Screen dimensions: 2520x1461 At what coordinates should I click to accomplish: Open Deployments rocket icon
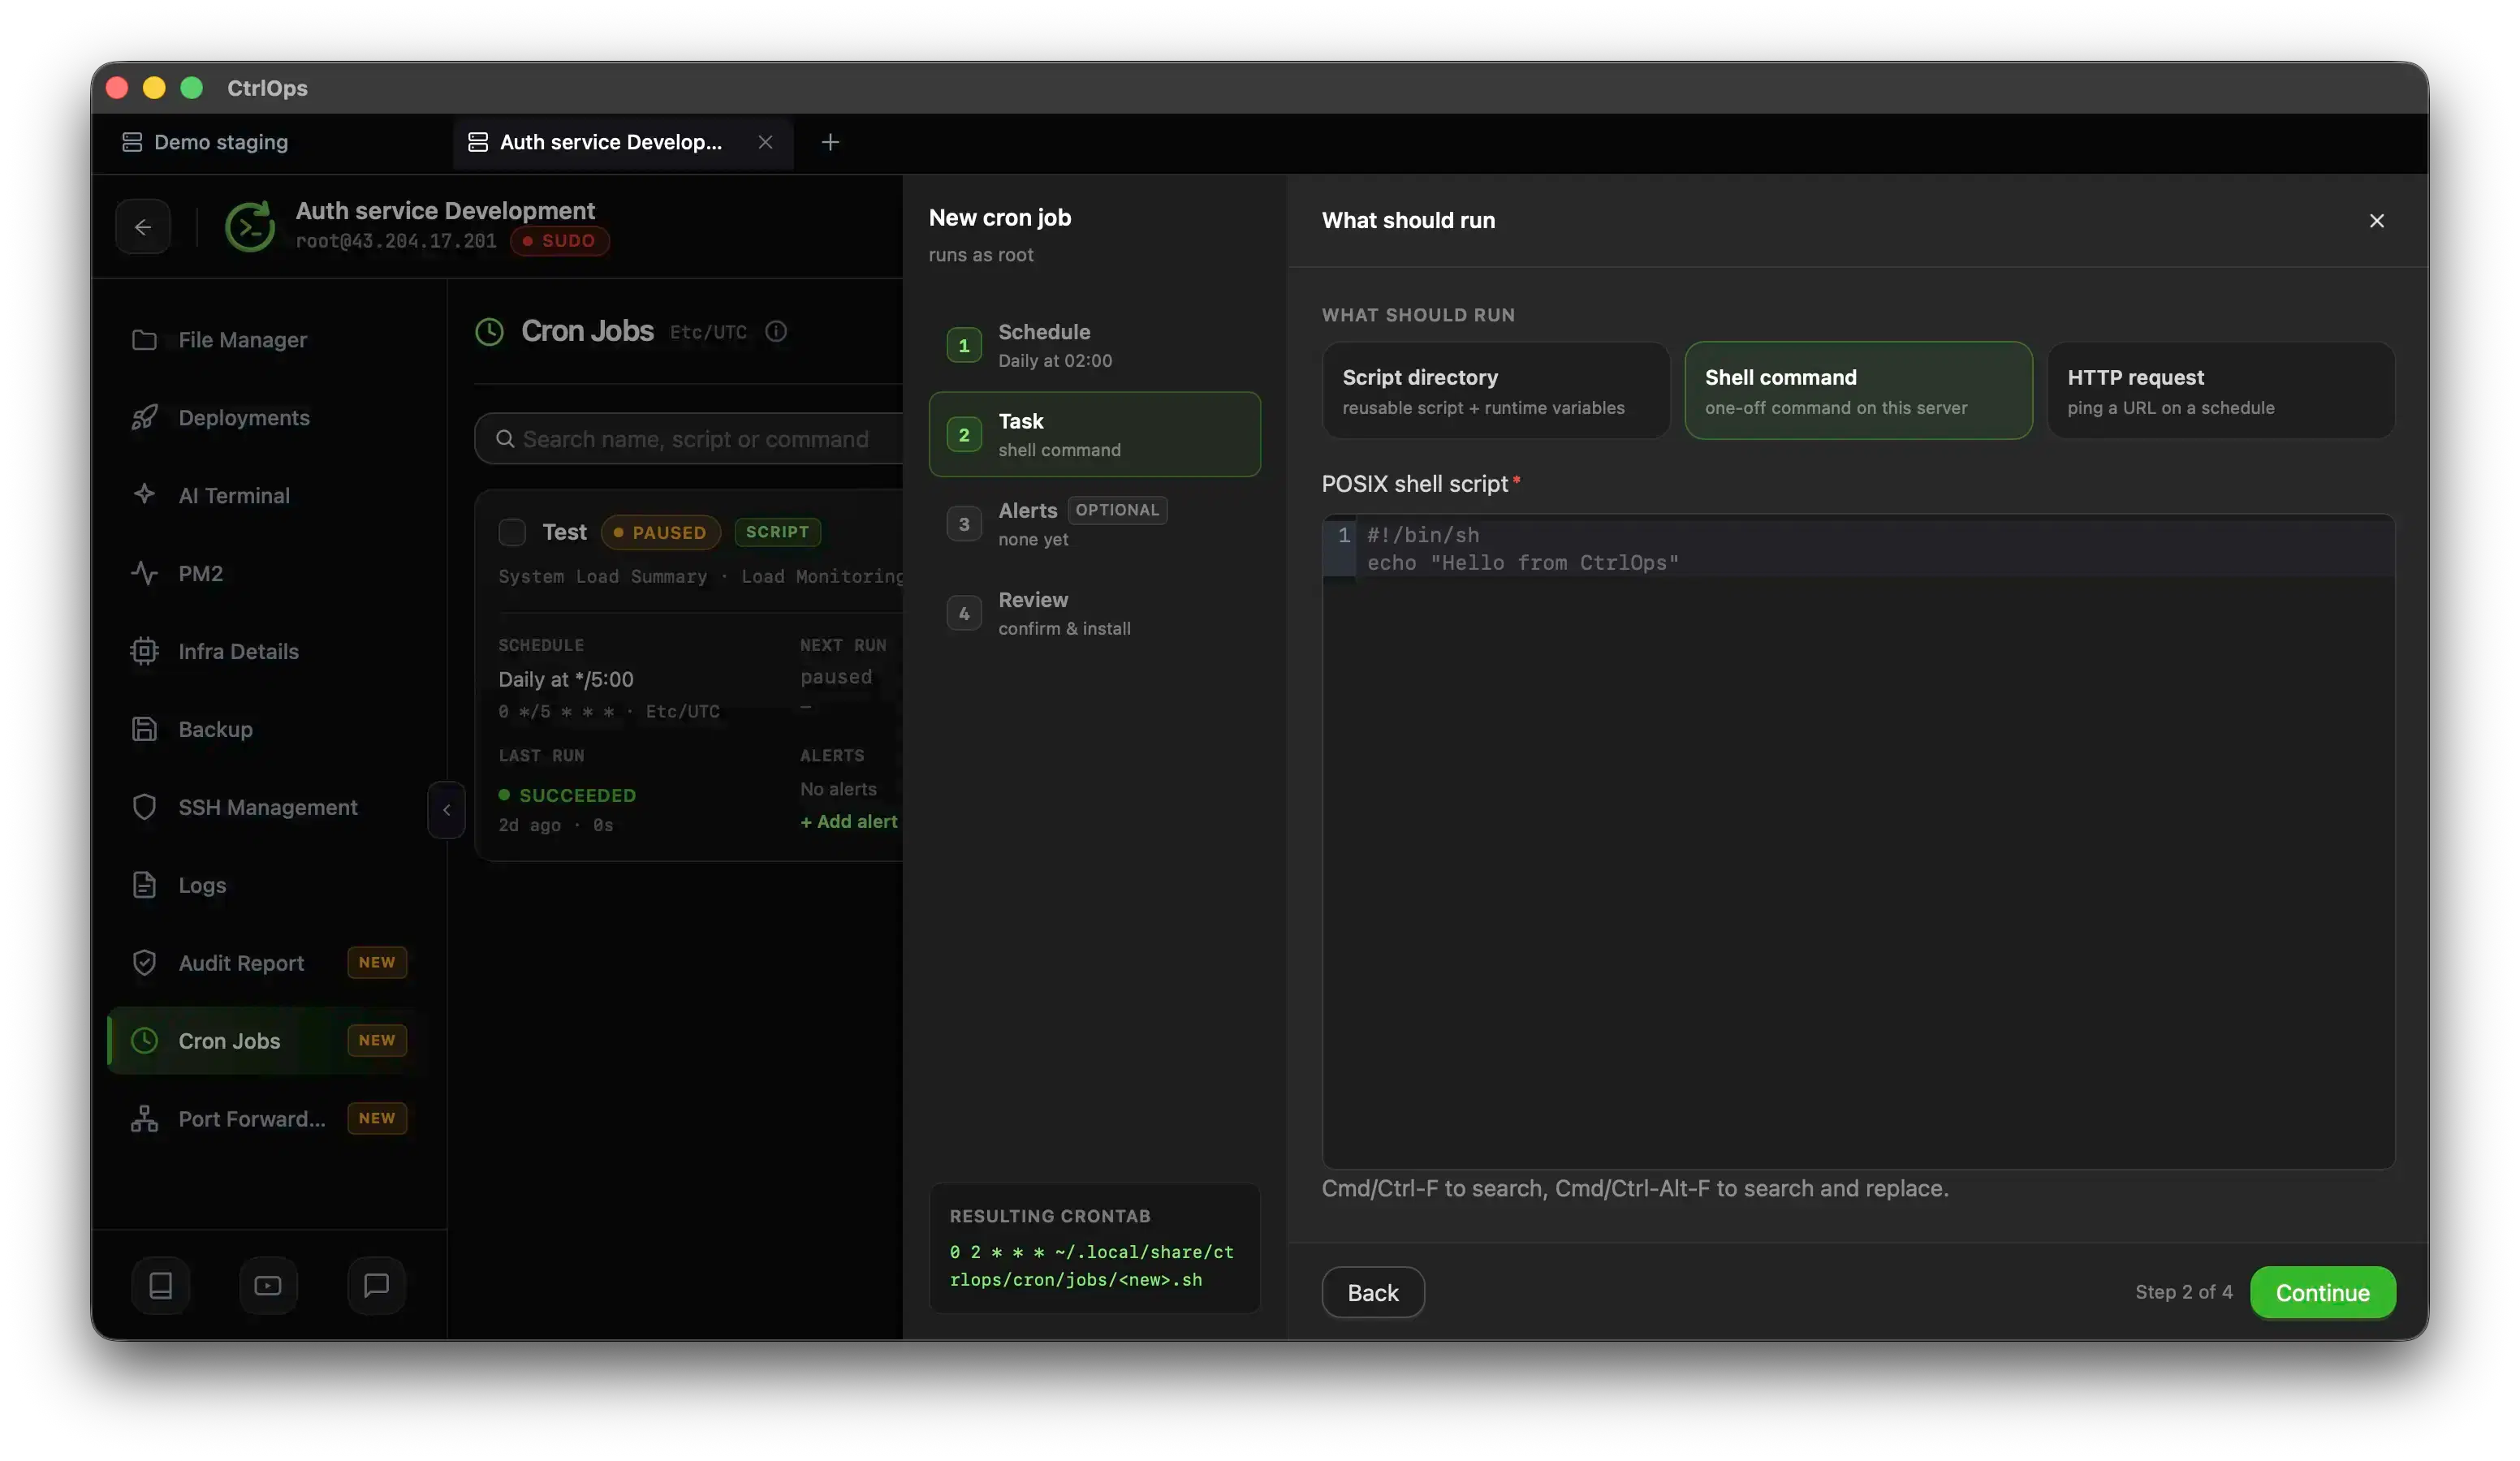(x=144, y=418)
